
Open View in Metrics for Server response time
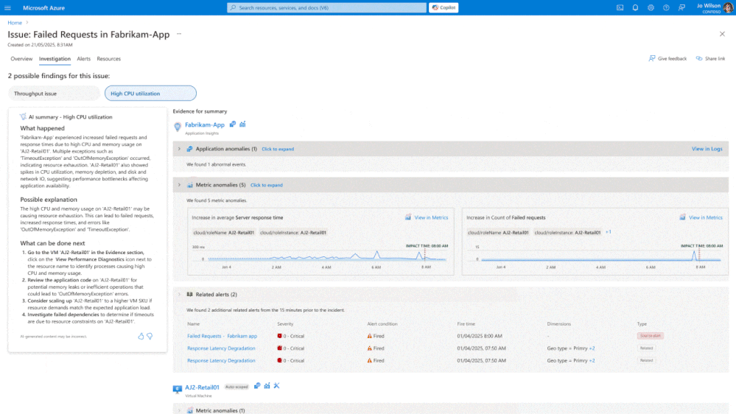pos(431,217)
